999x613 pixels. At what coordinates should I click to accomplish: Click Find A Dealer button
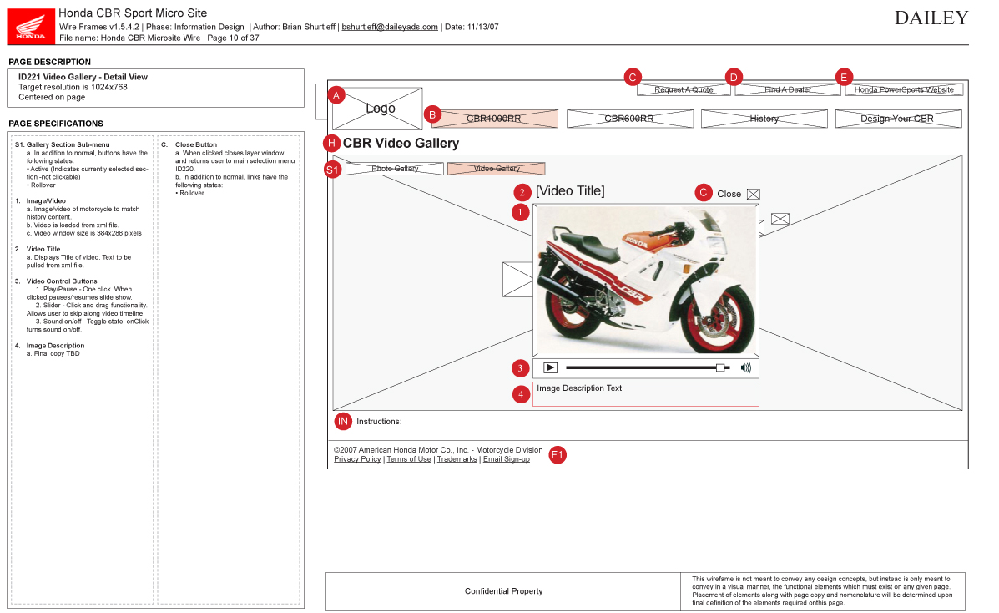(x=788, y=89)
